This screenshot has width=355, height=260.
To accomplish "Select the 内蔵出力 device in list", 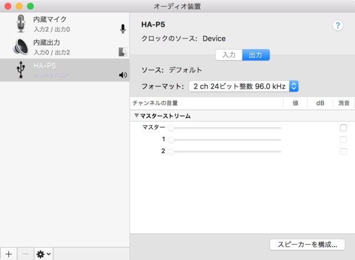I will click(x=64, y=47).
